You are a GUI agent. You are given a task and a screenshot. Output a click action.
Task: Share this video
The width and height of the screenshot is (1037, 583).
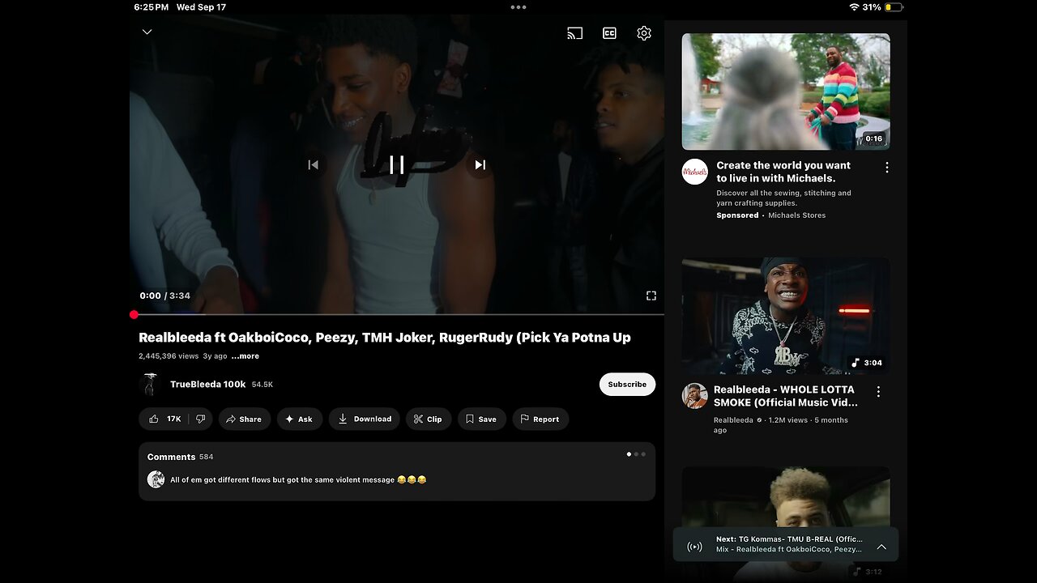[244, 419]
